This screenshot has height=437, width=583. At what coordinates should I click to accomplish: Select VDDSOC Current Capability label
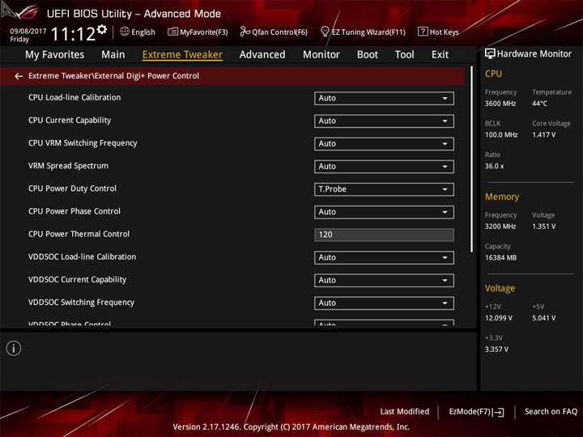coord(78,279)
